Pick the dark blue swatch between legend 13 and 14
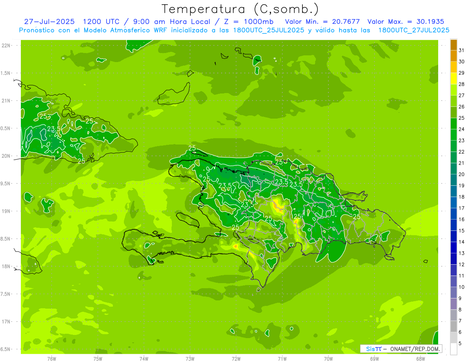Screen dimensions: 472x364 point(454,247)
